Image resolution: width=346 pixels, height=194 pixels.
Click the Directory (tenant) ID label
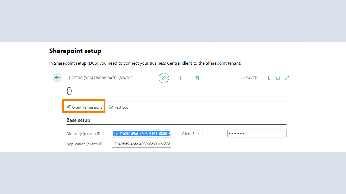click(84, 134)
